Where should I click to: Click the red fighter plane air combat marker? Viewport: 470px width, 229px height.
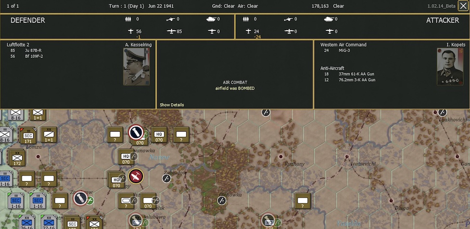coord(136,176)
